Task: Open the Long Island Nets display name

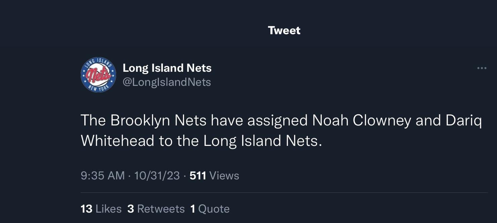Action: point(167,68)
